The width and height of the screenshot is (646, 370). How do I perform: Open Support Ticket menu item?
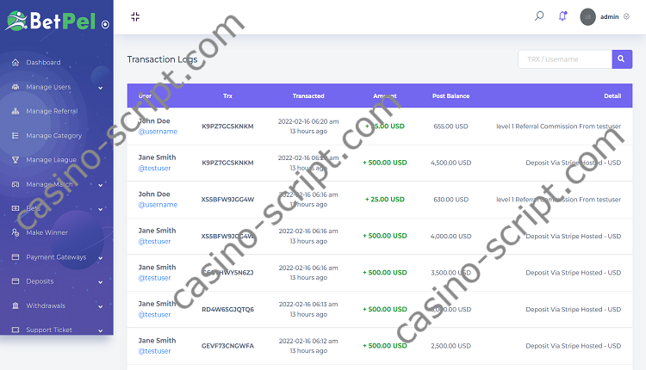click(49, 330)
